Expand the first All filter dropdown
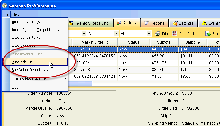 coord(116,34)
